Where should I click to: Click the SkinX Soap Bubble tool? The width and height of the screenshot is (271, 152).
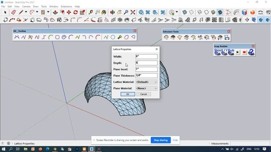pos(218,52)
